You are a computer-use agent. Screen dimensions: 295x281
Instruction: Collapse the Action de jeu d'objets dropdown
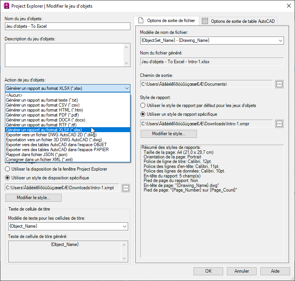(x=127, y=88)
